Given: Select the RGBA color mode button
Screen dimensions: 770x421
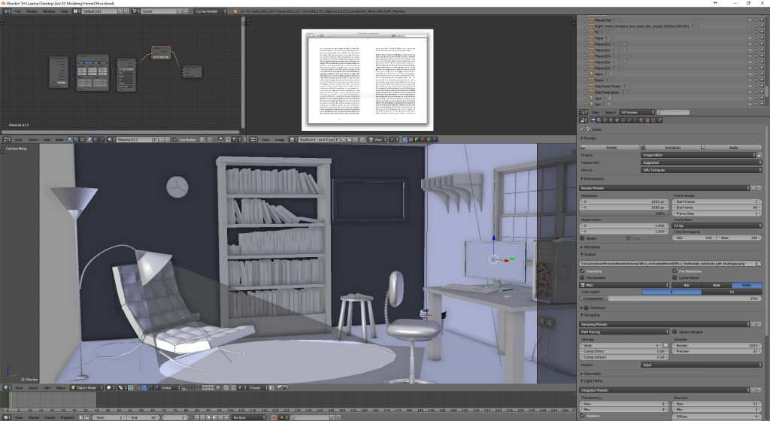Looking at the screenshot, I should (746, 286).
